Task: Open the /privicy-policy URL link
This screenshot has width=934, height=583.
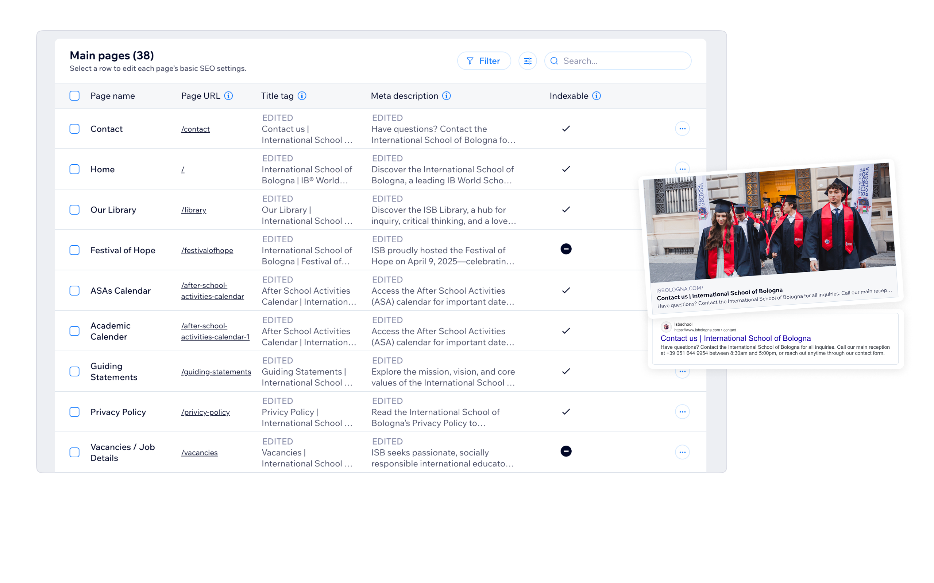Action: point(206,412)
